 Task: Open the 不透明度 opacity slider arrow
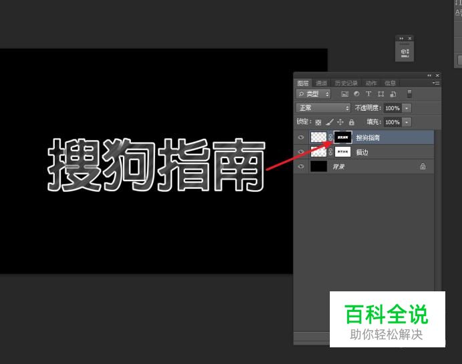407,108
